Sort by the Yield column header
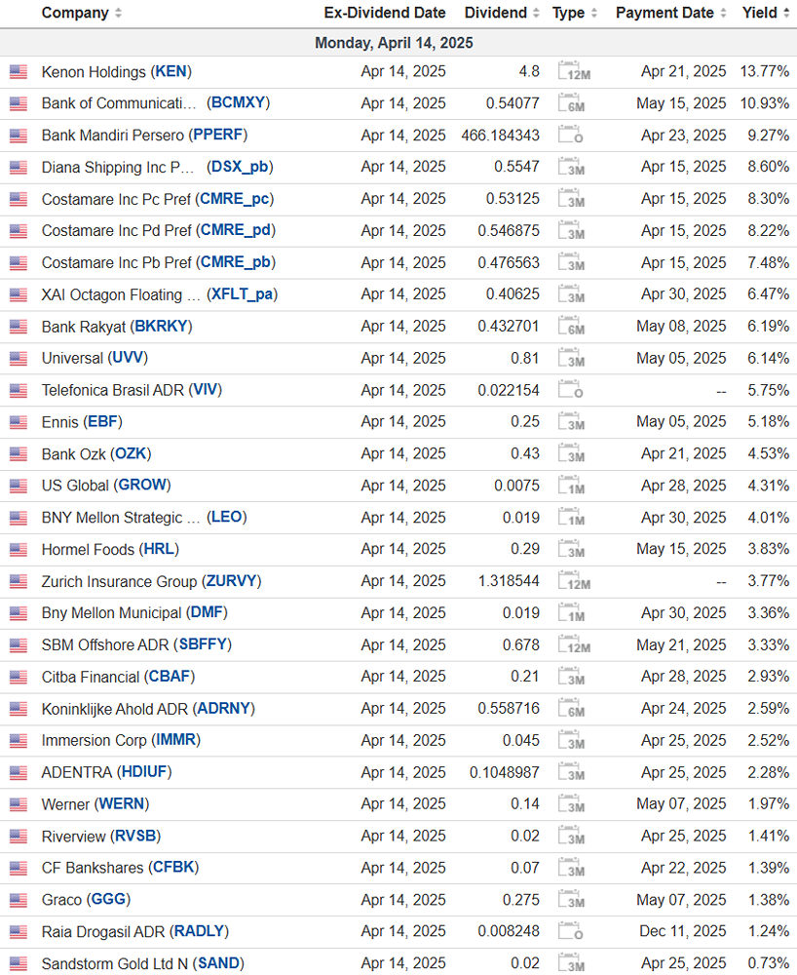Image resolution: width=797 pixels, height=975 pixels. 765,13
